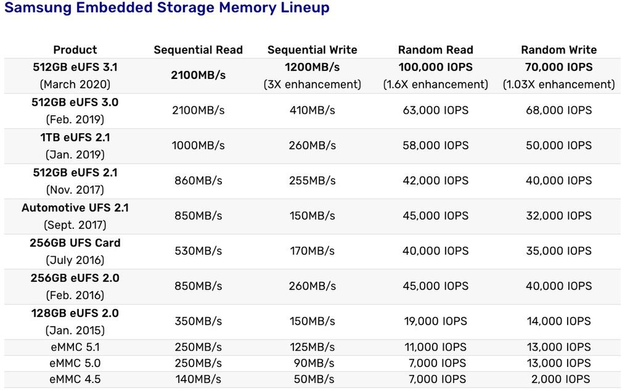Select the 410MB/s sequential write value
The height and width of the screenshot is (391, 625).
pos(312,110)
